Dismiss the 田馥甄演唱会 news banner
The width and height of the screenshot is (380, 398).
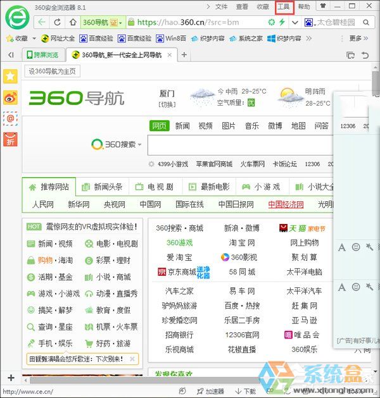coord(132,359)
